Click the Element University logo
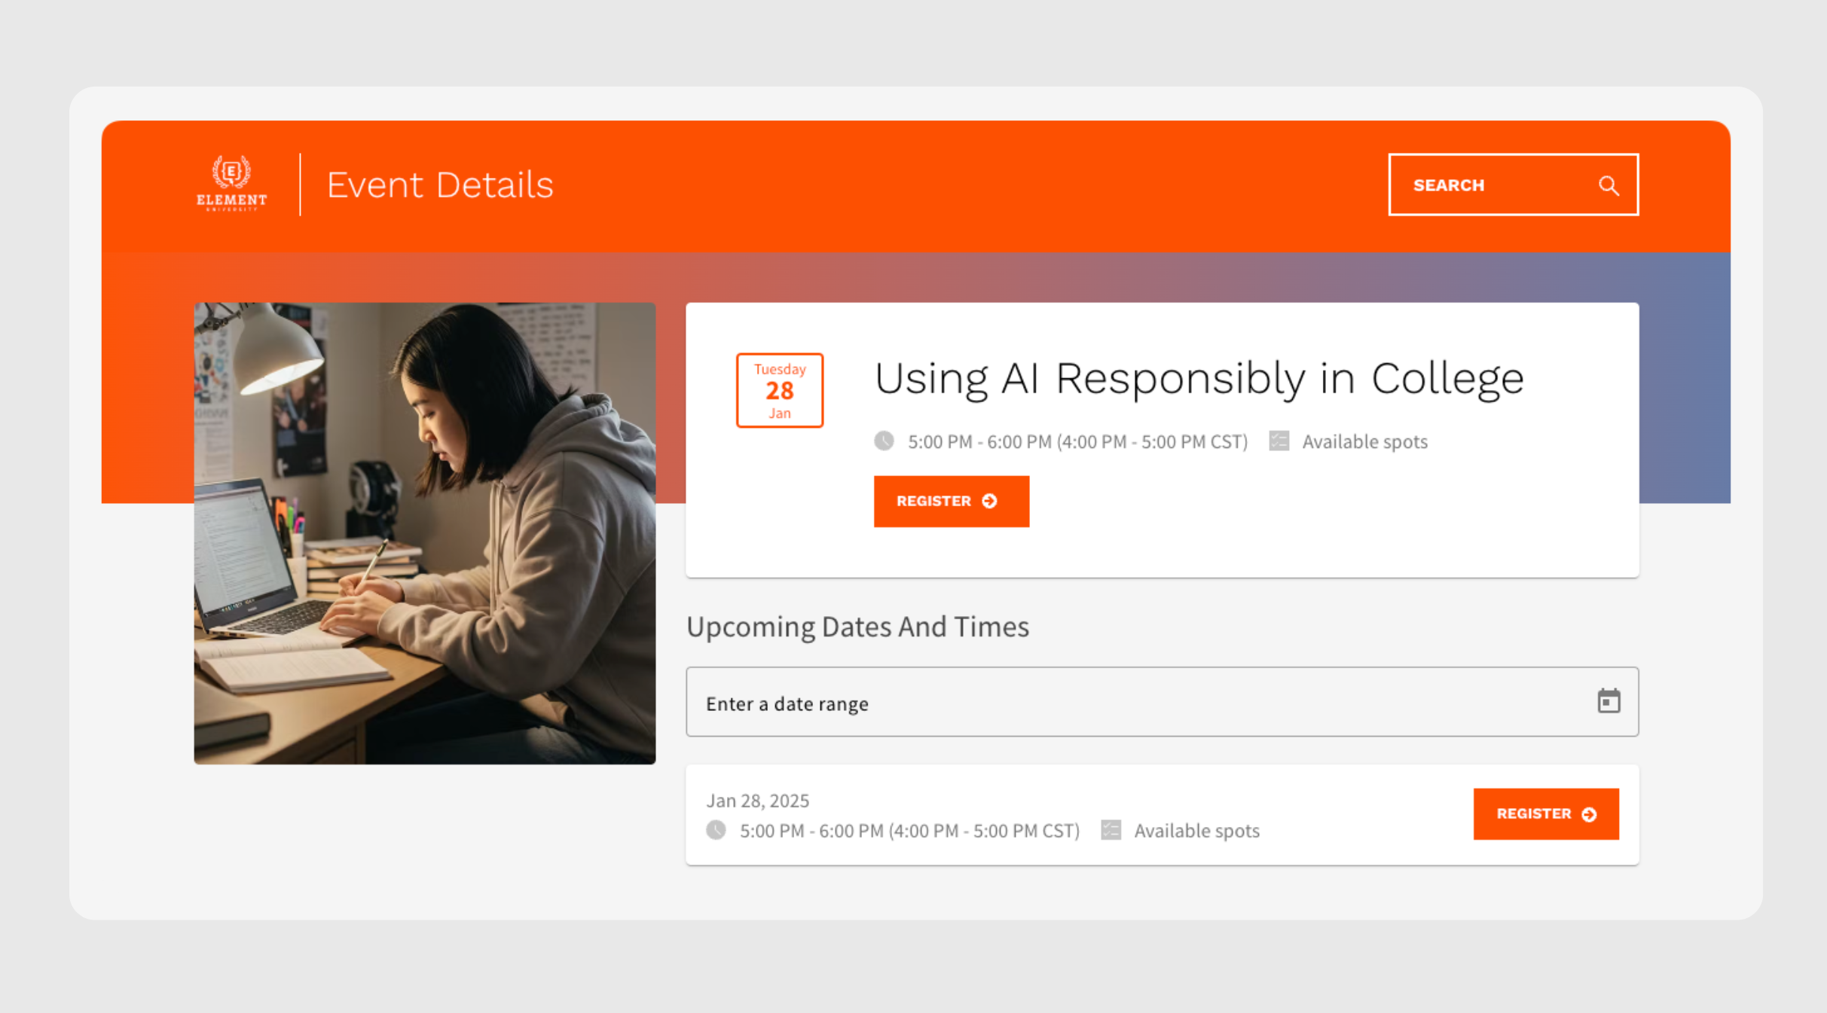Image resolution: width=1827 pixels, height=1013 pixels. 231,184
